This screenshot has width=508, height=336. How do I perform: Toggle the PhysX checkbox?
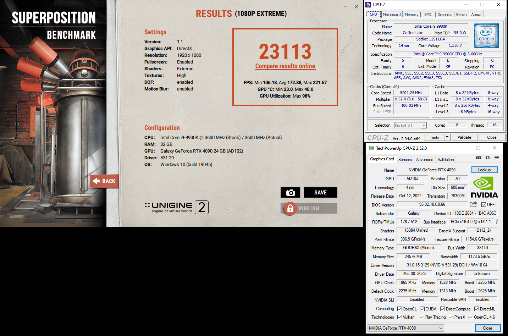click(451, 317)
